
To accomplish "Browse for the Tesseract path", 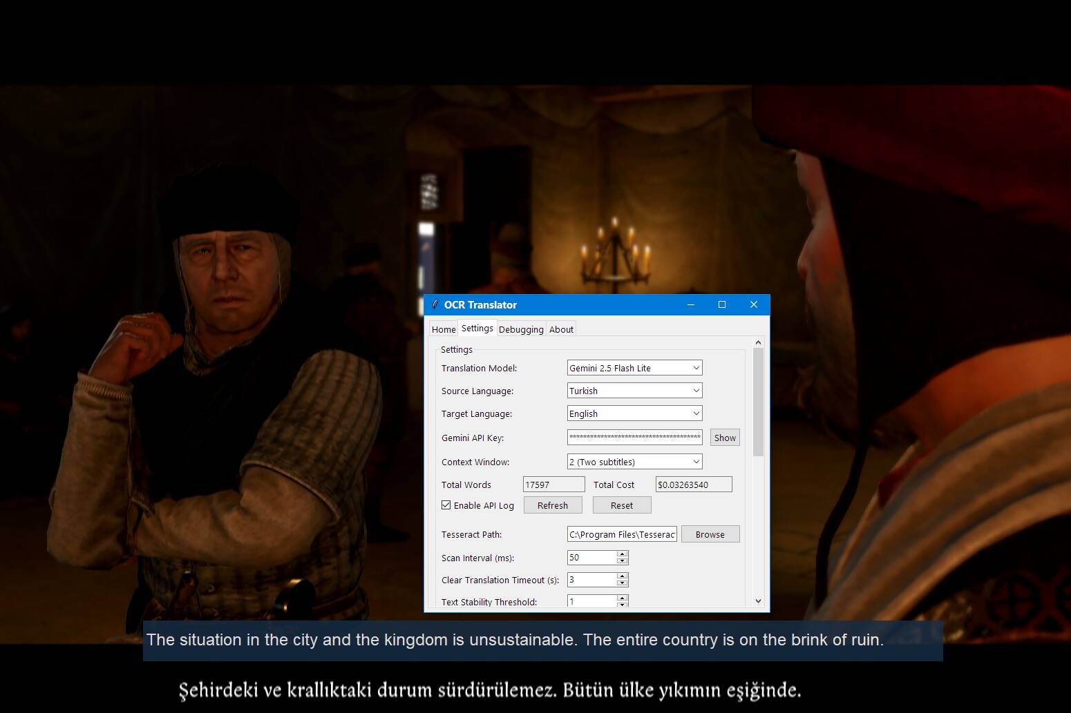I will [x=710, y=534].
